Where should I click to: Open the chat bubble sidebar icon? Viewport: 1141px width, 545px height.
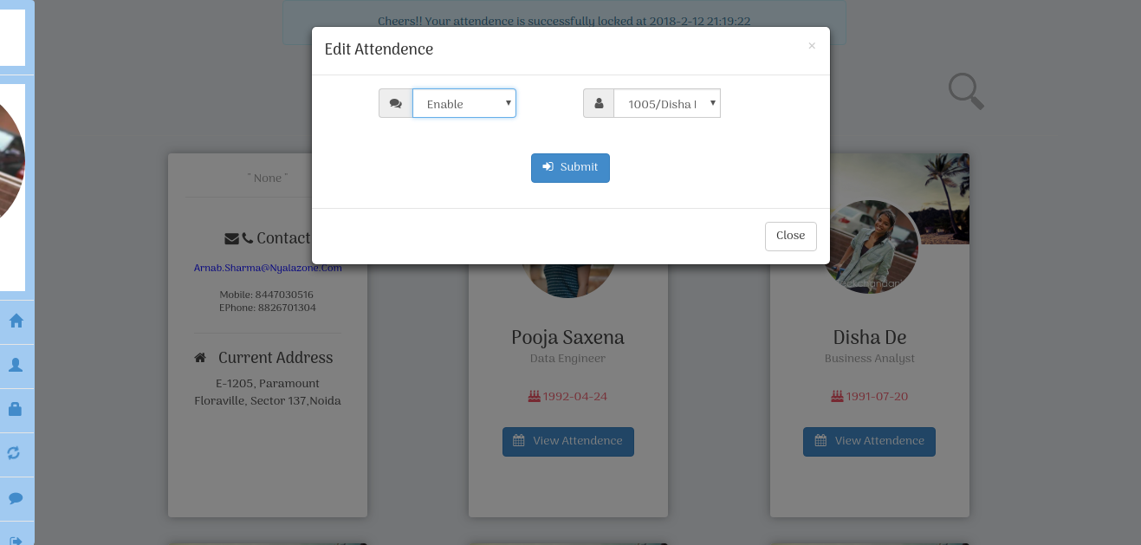[16, 498]
